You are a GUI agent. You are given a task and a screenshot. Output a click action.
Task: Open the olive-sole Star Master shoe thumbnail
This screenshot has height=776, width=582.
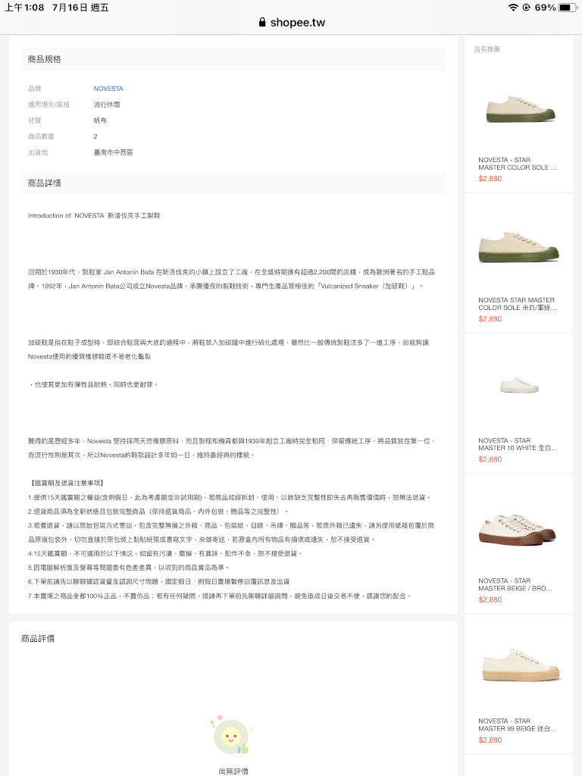518,108
